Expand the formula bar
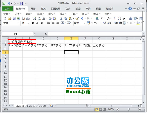 (143, 34)
